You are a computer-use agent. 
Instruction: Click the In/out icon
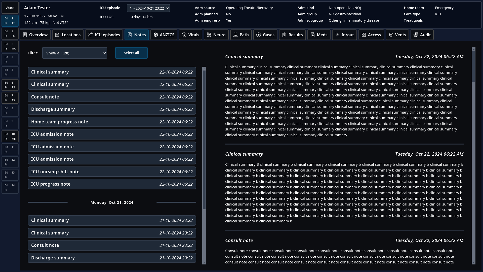337,35
